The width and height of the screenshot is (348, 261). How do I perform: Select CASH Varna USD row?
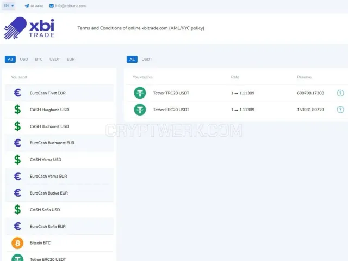coord(59,160)
